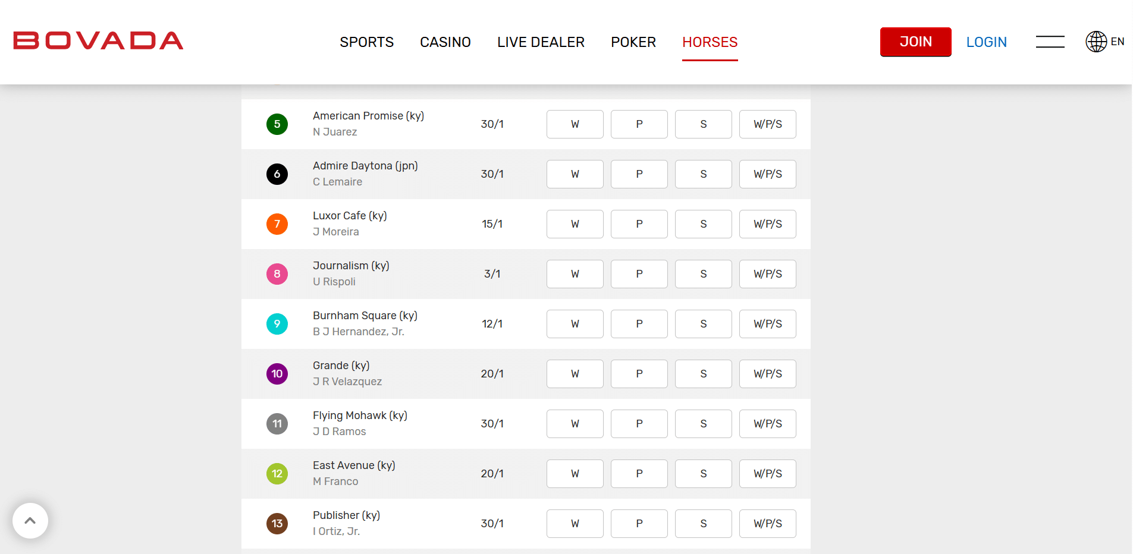Click jockey name J R Velazquez
The width and height of the screenshot is (1133, 554).
tap(347, 382)
